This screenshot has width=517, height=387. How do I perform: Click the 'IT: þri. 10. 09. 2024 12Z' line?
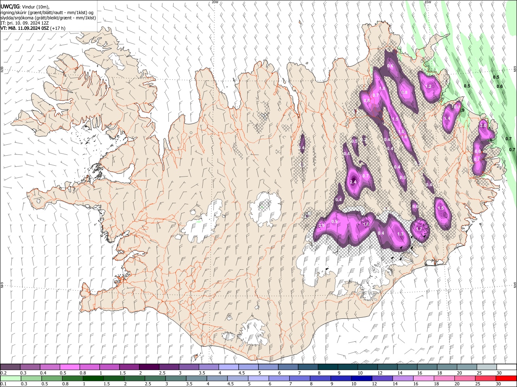[x=25, y=23]
